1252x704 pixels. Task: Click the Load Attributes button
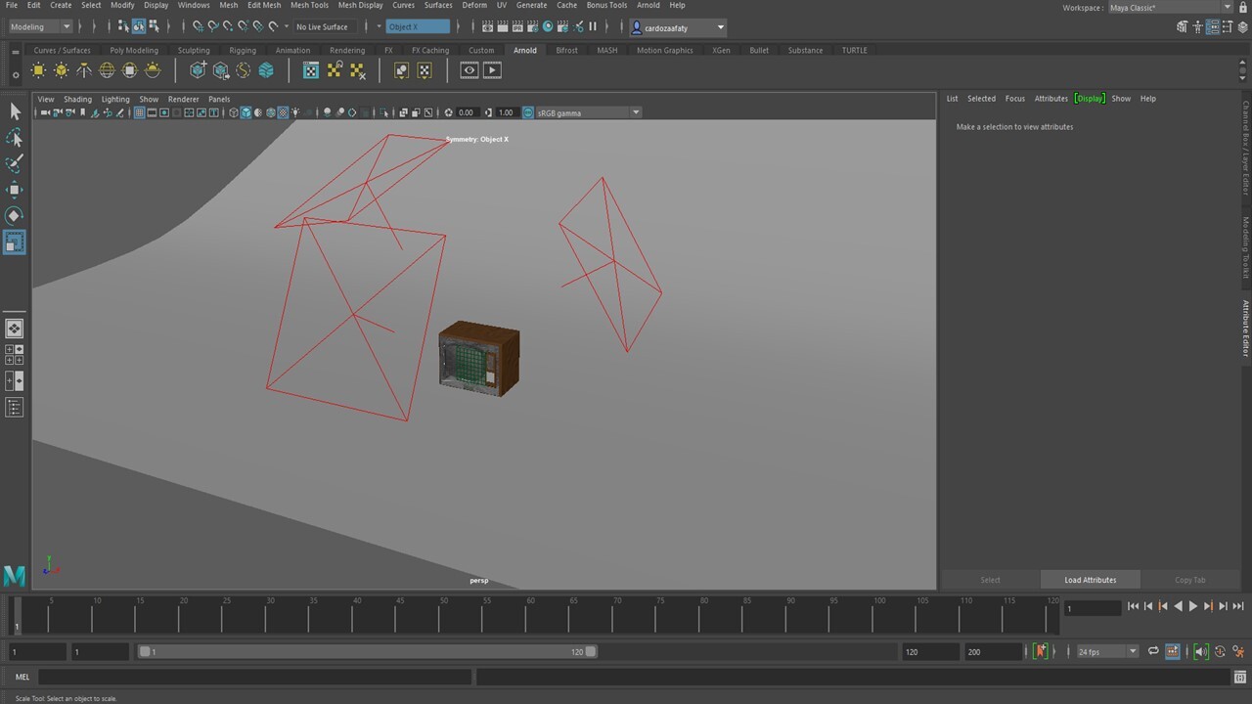(x=1090, y=580)
